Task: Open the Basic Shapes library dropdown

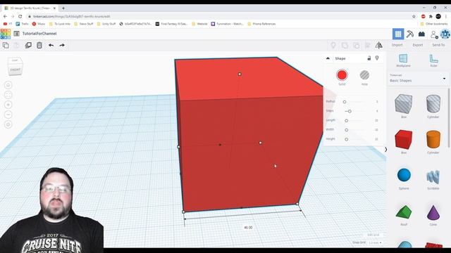Action: click(418, 79)
